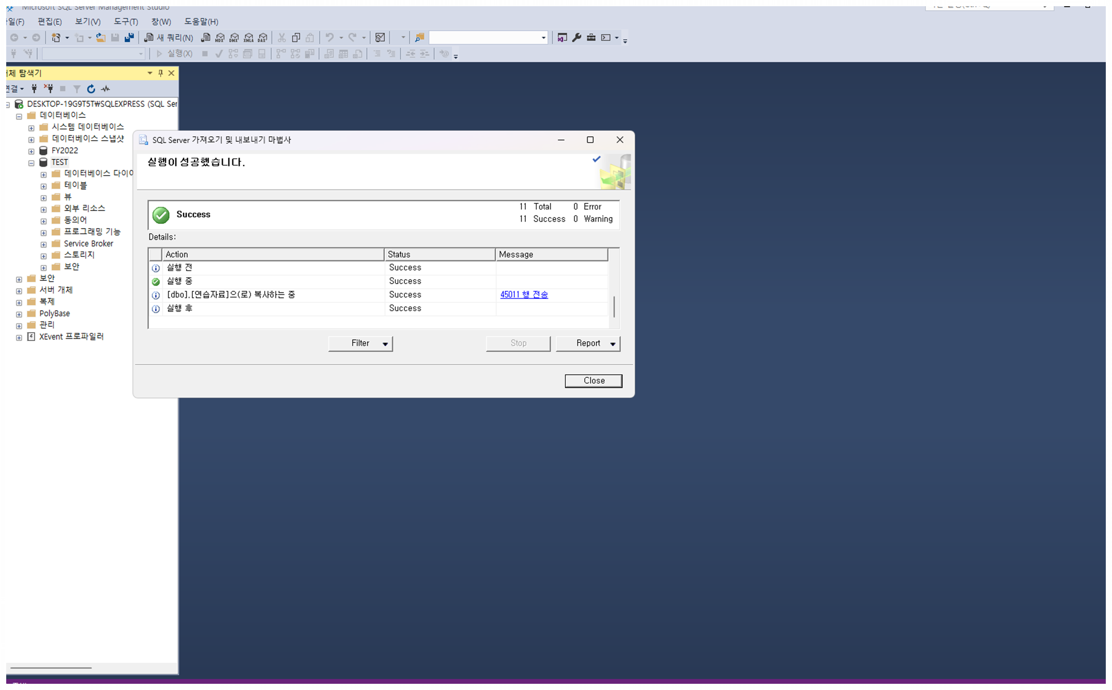Click the Object Explorer refresh icon
1112x690 pixels.
coord(91,89)
